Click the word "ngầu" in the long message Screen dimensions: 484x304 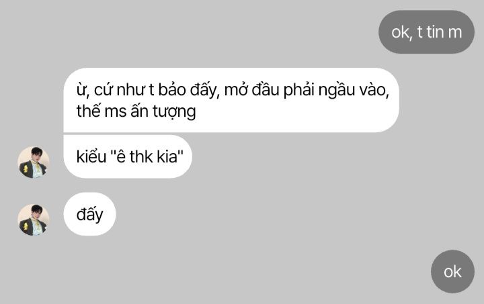click(x=337, y=90)
